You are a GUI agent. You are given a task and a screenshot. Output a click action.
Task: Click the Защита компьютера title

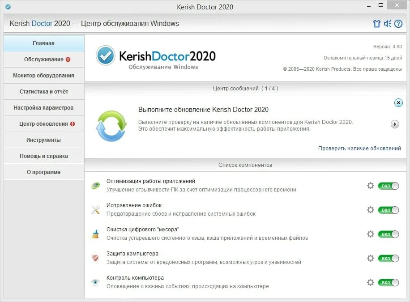point(132,253)
